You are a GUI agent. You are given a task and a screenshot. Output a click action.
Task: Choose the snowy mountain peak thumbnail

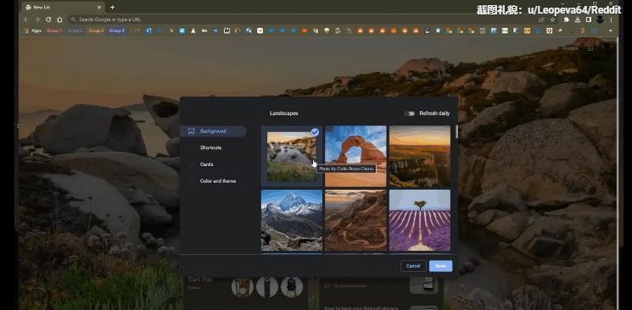(x=292, y=220)
